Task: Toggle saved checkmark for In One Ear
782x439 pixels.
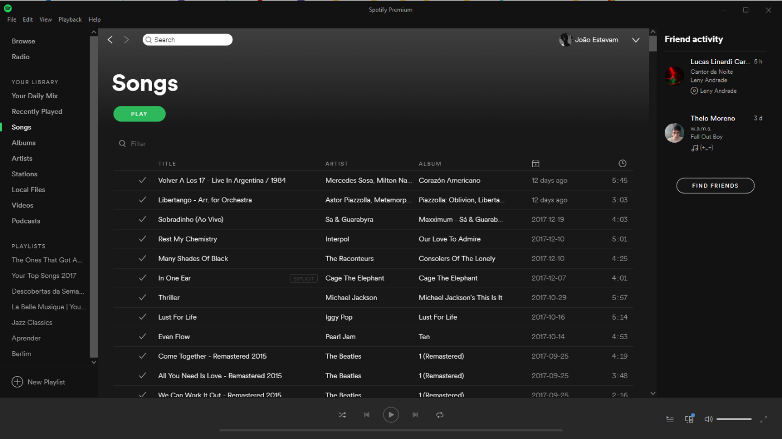Action: point(142,278)
